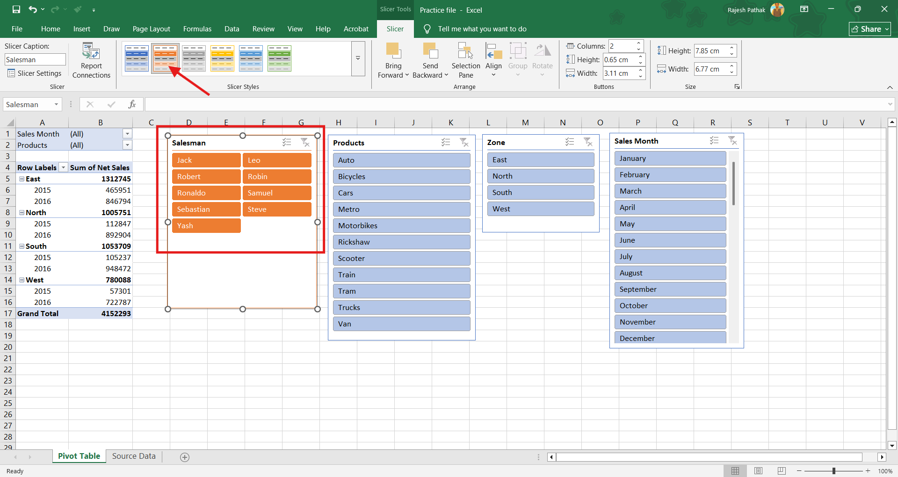Open the Formulas ribbon tab
898x477 pixels.
197,29
